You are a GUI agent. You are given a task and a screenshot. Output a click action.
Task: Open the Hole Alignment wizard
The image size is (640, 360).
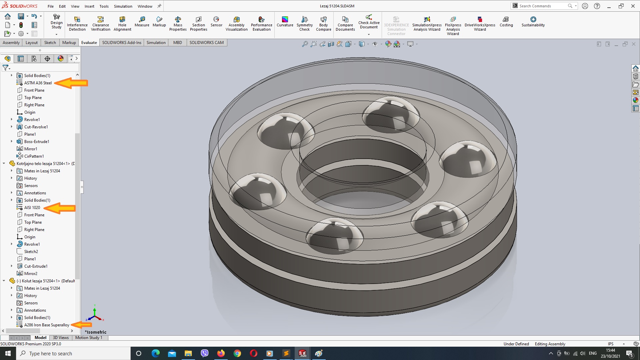(122, 24)
